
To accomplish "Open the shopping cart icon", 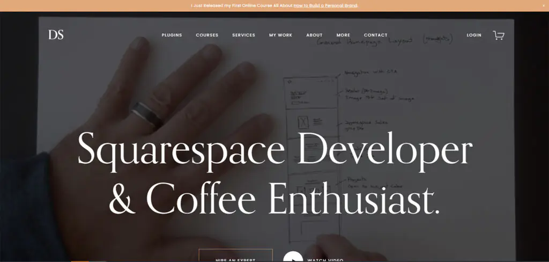I will [499, 35].
